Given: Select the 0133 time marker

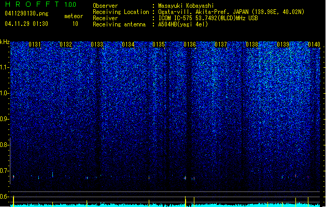Looking at the screenshot, I should (x=97, y=45).
